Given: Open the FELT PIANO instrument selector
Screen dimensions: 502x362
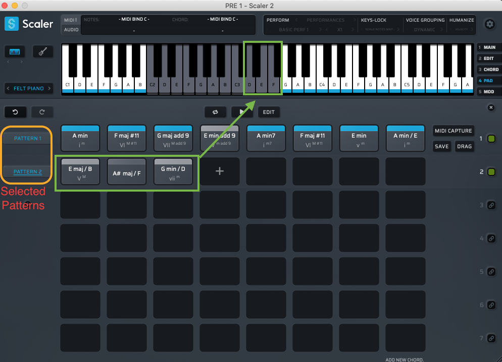Looking at the screenshot, I should tap(28, 89).
